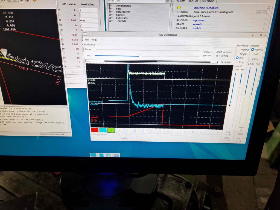Click the second taskbar window icon

pos(101,155)
